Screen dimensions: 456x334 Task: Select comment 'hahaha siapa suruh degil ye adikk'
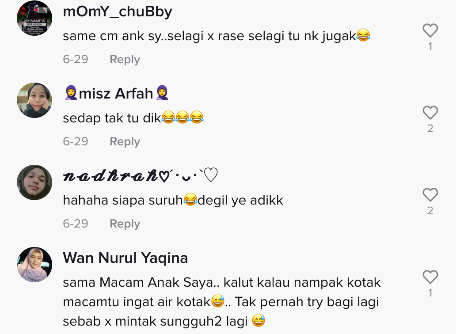pos(173,200)
